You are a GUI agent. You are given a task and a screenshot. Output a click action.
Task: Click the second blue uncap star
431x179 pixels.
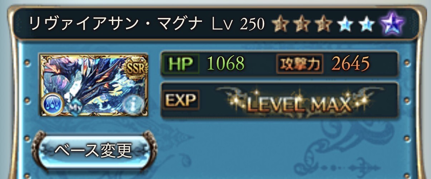367,24
